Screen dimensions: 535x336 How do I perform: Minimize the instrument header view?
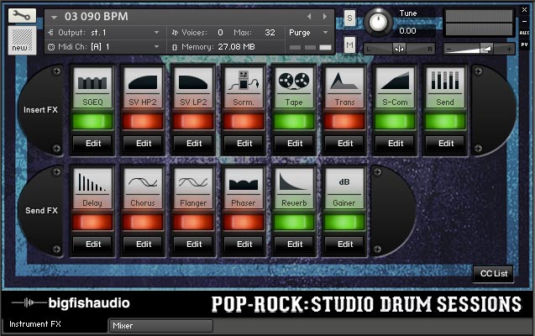point(524,21)
